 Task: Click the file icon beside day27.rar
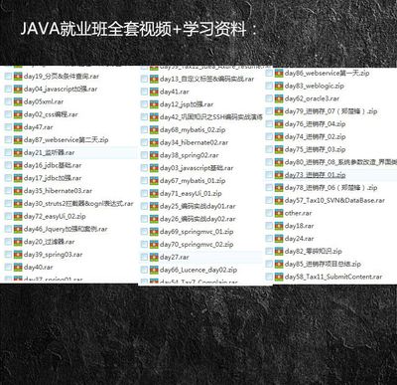(x=154, y=257)
